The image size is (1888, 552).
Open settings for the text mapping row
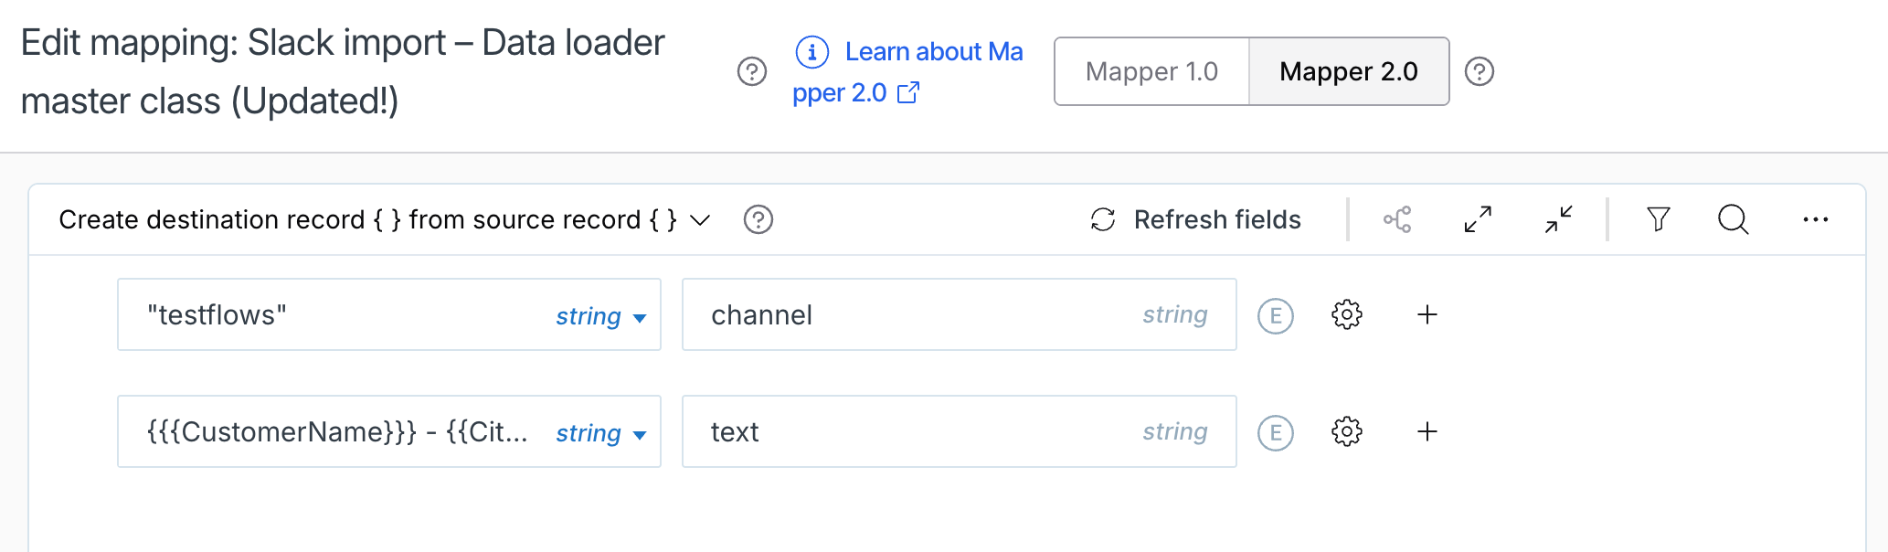1346,431
